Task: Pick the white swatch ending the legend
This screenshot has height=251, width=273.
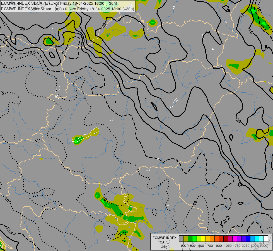Action: point(266,238)
